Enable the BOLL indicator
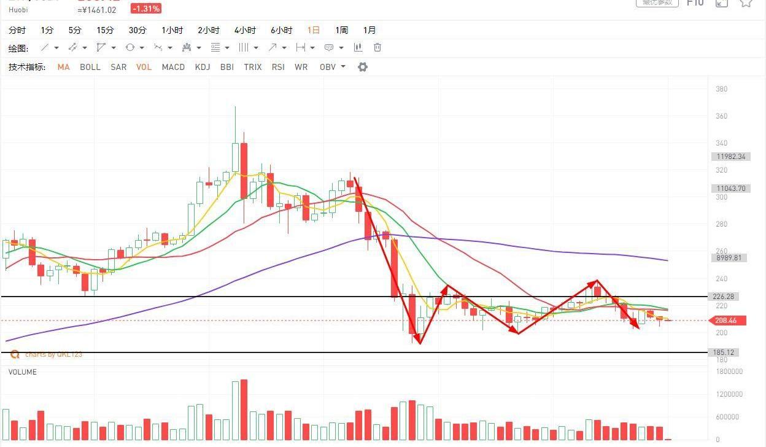 (x=90, y=67)
